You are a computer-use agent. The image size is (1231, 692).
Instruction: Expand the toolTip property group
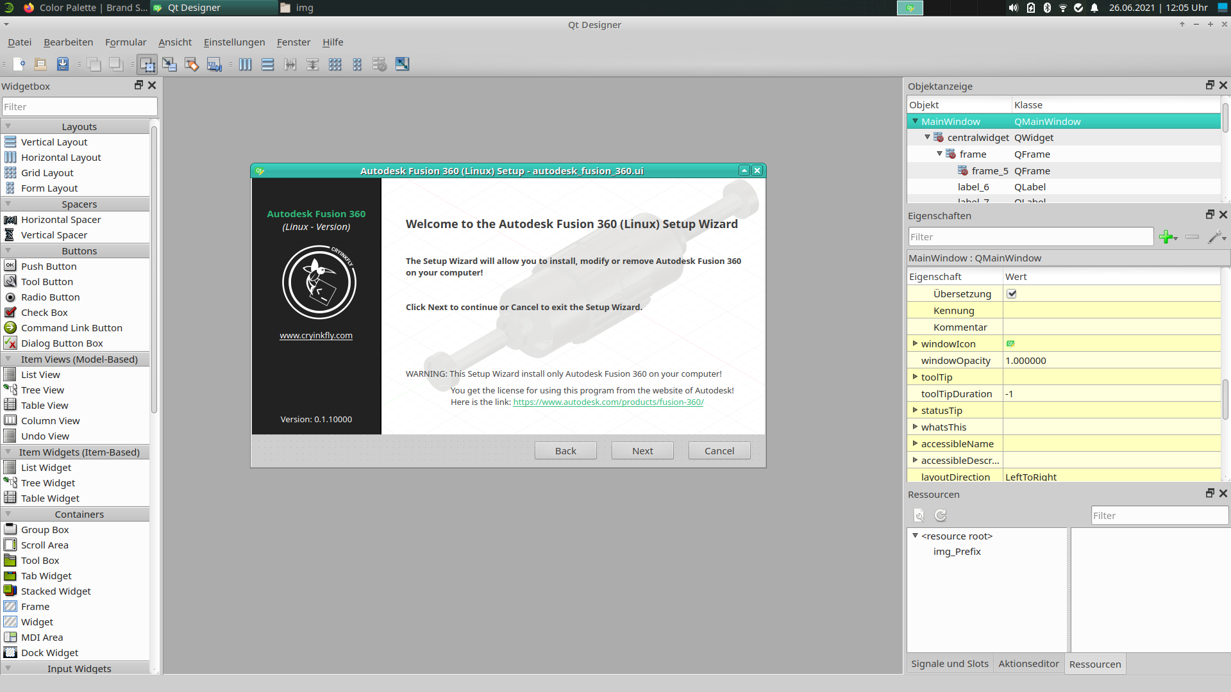pos(916,377)
